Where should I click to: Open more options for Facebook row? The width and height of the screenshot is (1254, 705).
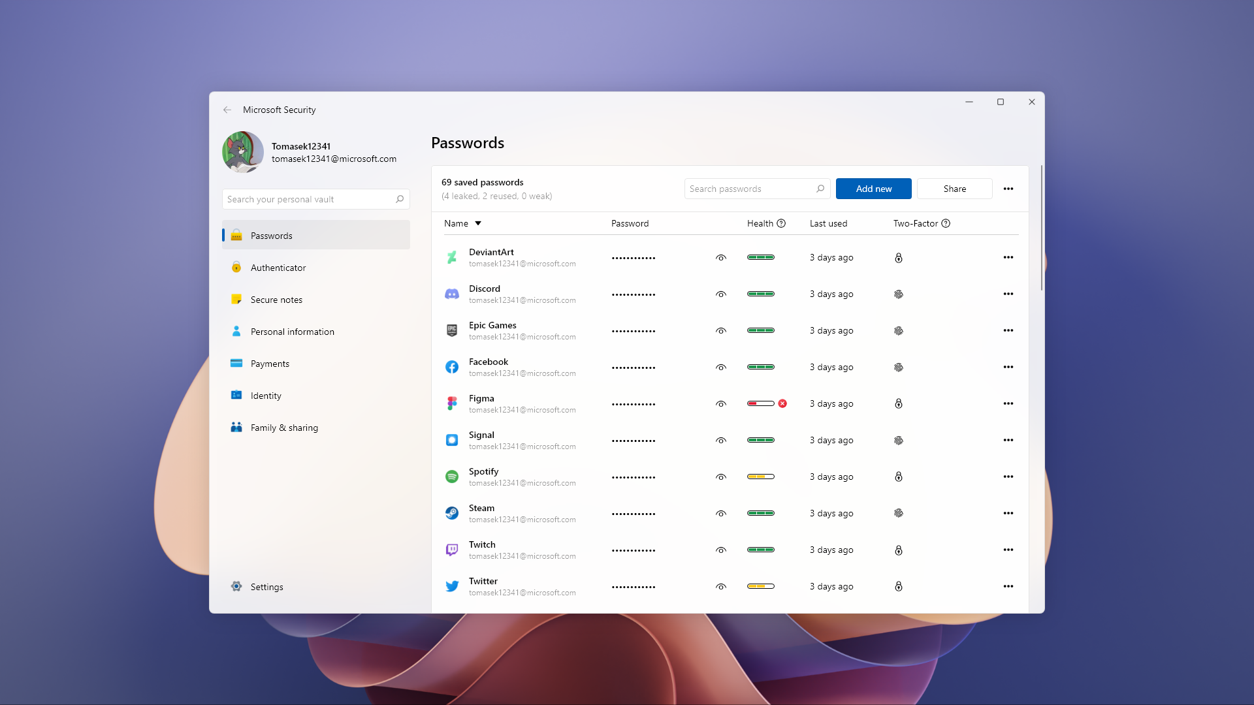pos(1008,367)
